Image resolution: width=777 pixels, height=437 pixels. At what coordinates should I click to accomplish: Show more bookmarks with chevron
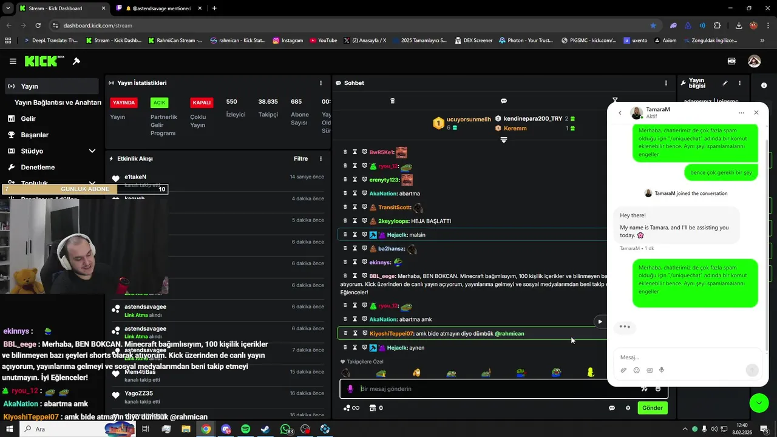762,41
